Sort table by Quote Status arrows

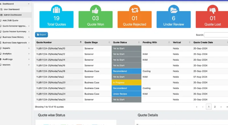pyautogui.click(x=139, y=42)
